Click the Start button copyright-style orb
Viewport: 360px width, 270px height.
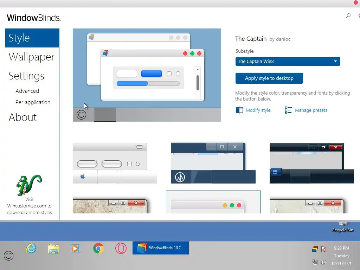click(x=8, y=256)
